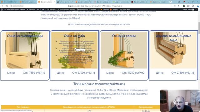Open Imagify in the admin bar
The width and height of the screenshot is (200, 112).
click(115, 10)
